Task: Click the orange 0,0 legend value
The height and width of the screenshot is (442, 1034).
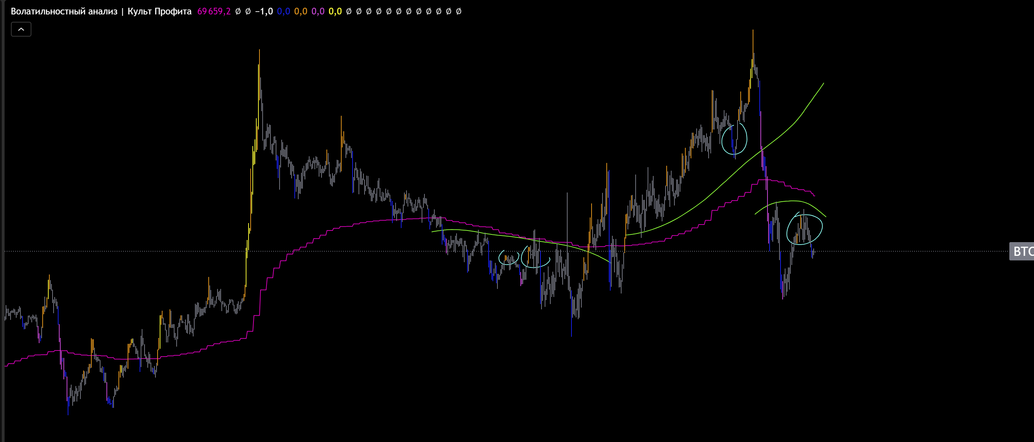Action: (x=301, y=11)
